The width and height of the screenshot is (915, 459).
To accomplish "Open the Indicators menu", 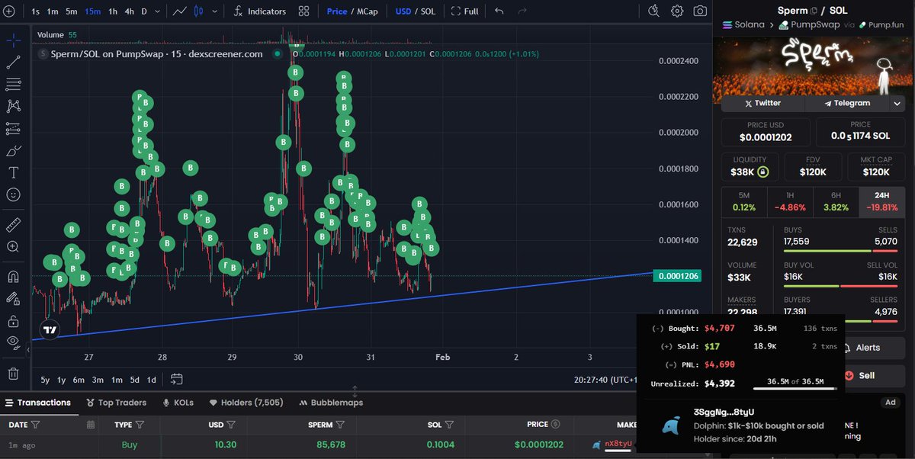I will coord(261,11).
